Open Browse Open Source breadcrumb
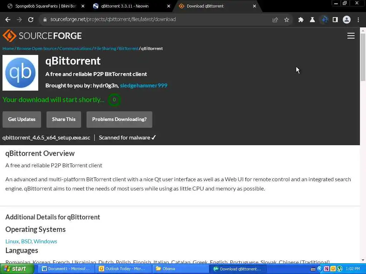This screenshot has height=274, width=366. click(37, 49)
